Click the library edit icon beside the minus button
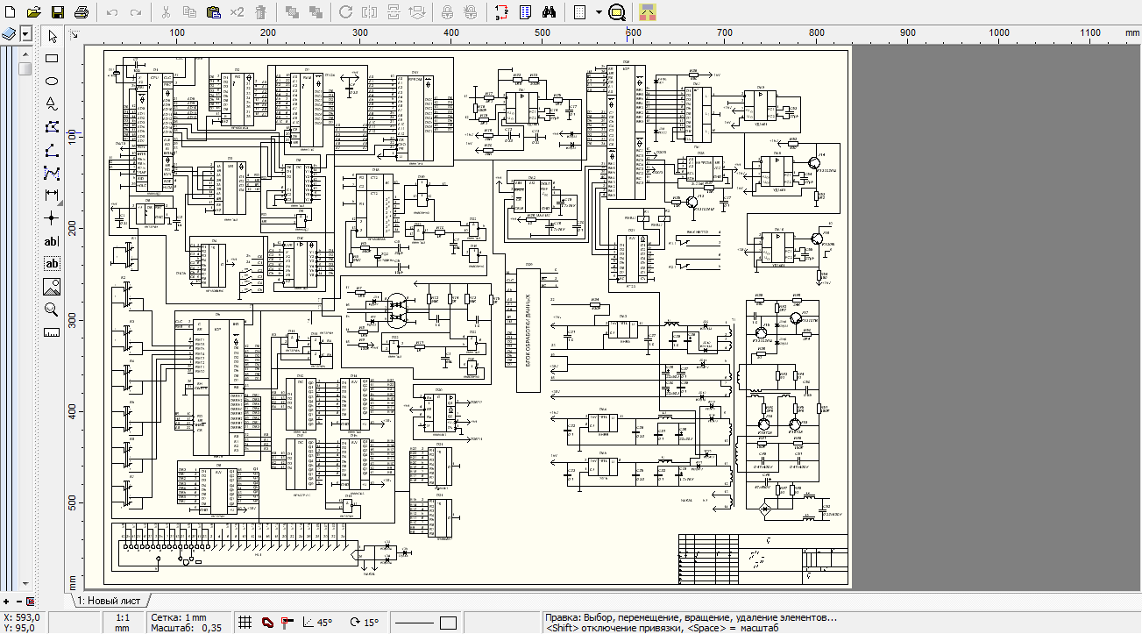1142x634 pixels. pos(30,602)
